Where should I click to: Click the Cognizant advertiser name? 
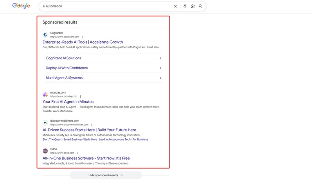(x=56, y=33)
